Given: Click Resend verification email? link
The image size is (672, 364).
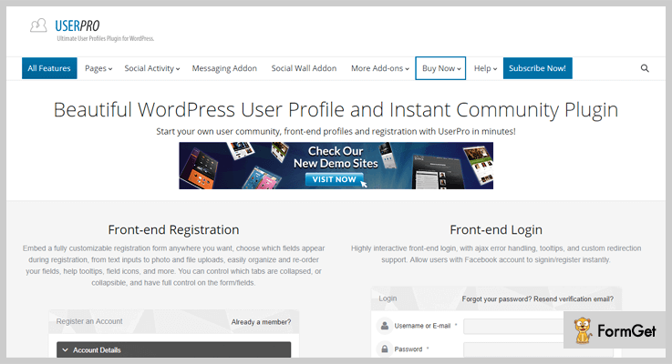Looking at the screenshot, I should [x=574, y=299].
